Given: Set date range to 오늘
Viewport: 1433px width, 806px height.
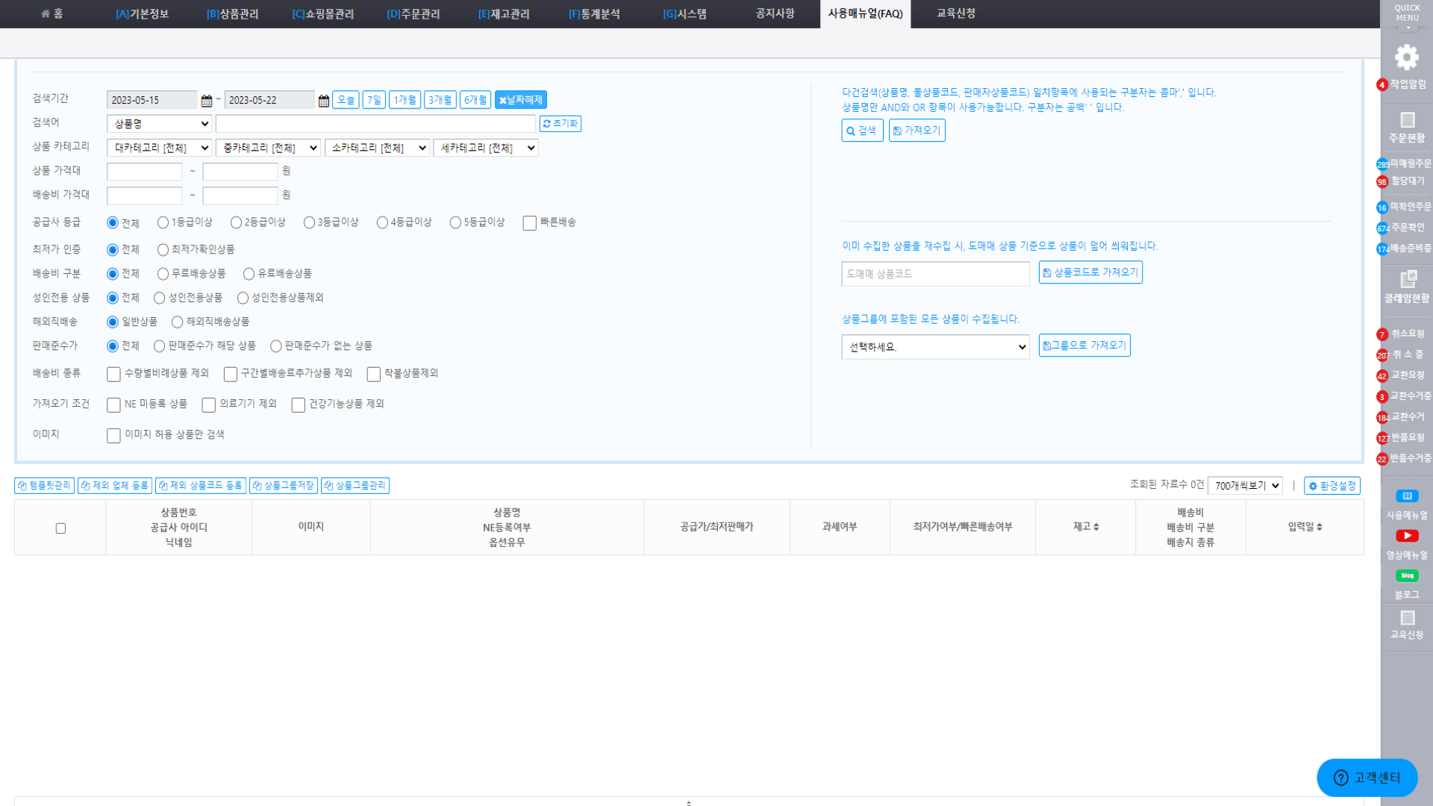Looking at the screenshot, I should (346, 100).
